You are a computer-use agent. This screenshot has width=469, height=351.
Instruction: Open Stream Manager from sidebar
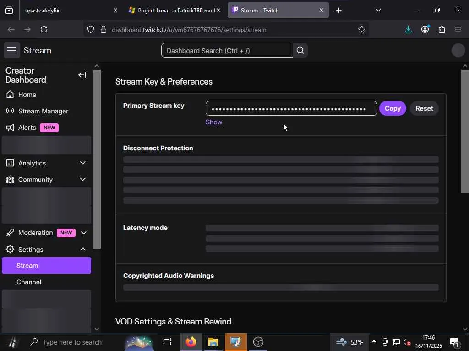44,111
